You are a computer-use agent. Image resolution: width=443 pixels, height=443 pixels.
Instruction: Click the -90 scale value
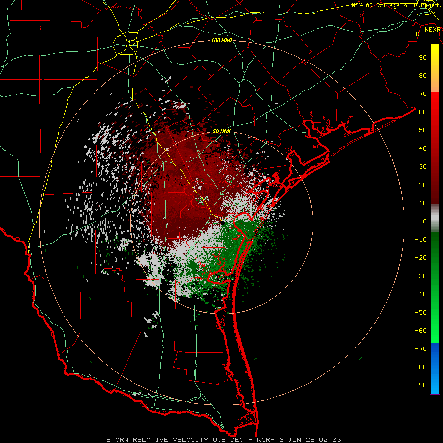coord(421,385)
